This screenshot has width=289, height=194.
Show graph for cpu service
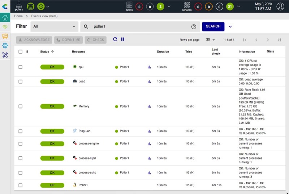point(149,67)
